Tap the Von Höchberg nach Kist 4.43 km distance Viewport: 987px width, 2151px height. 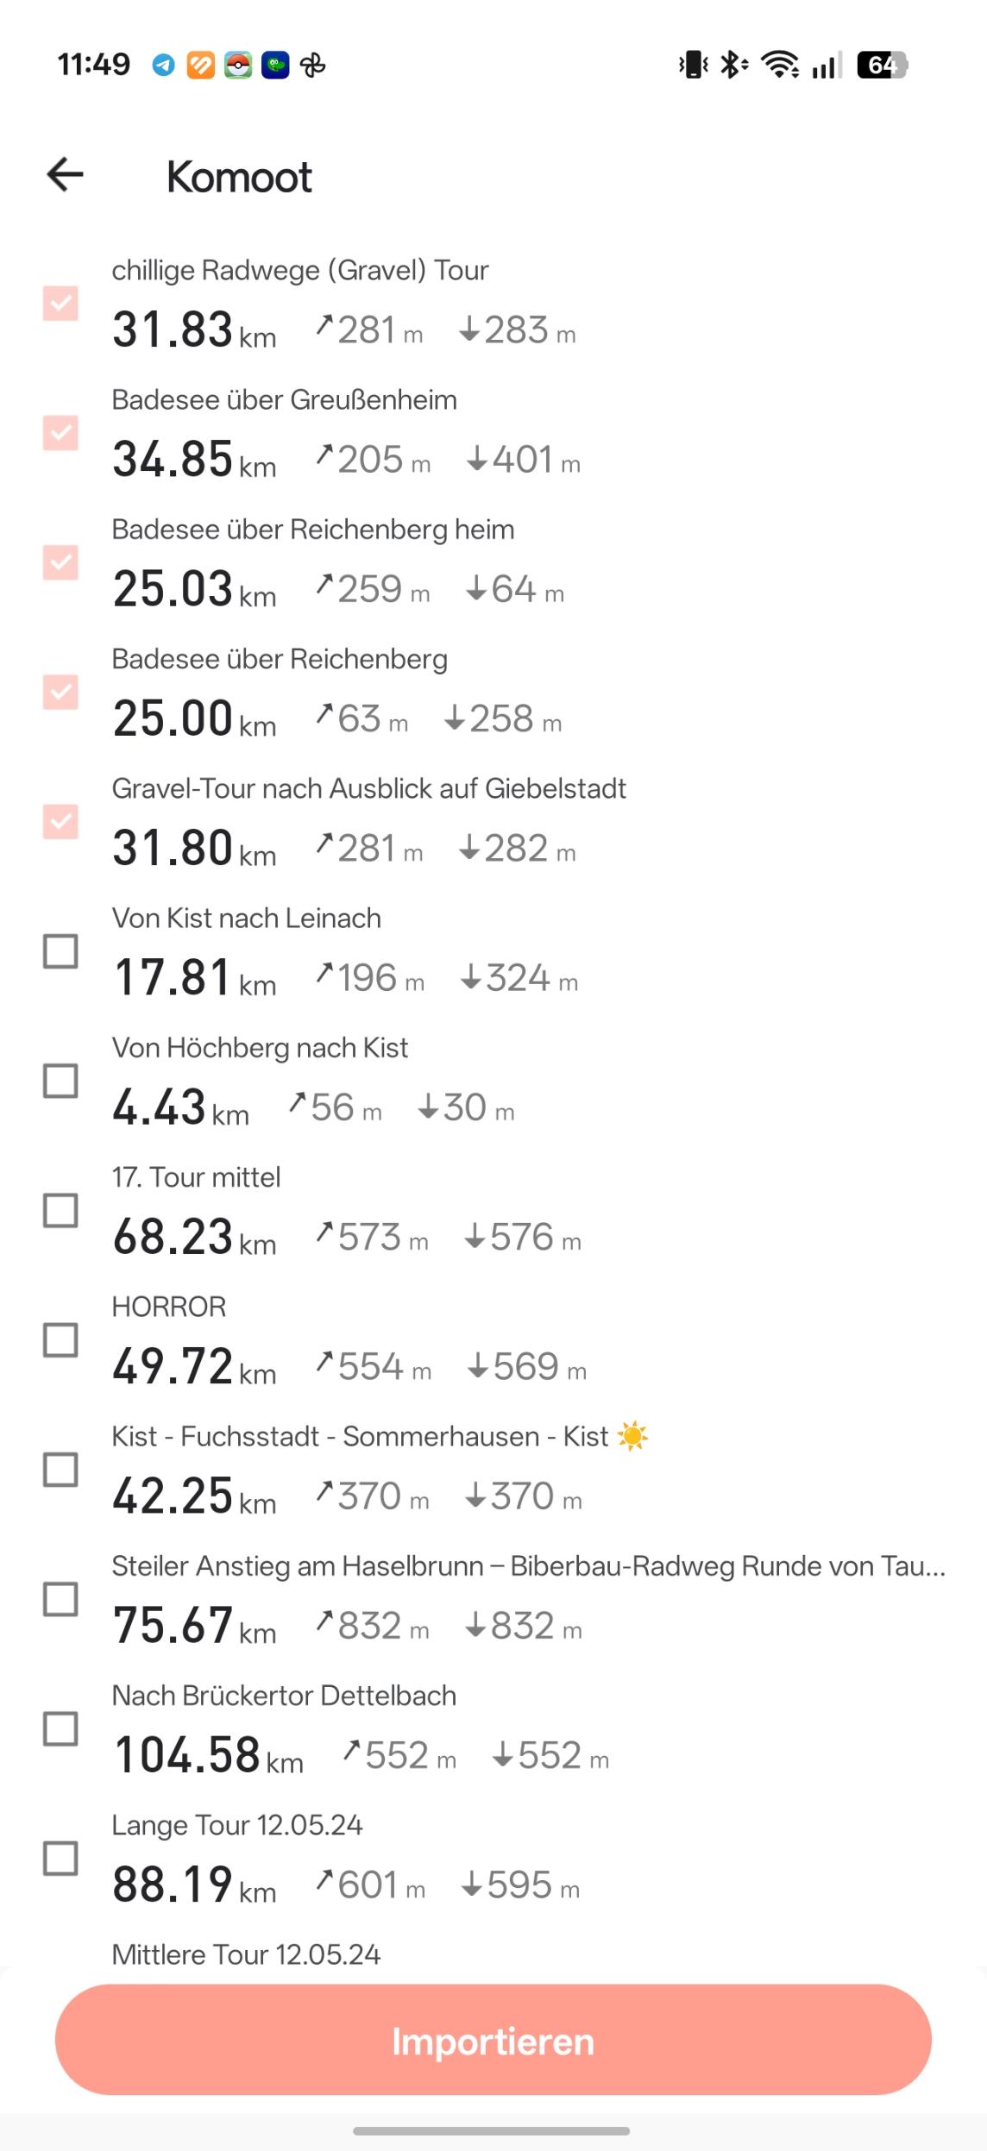pyautogui.click(x=180, y=1107)
